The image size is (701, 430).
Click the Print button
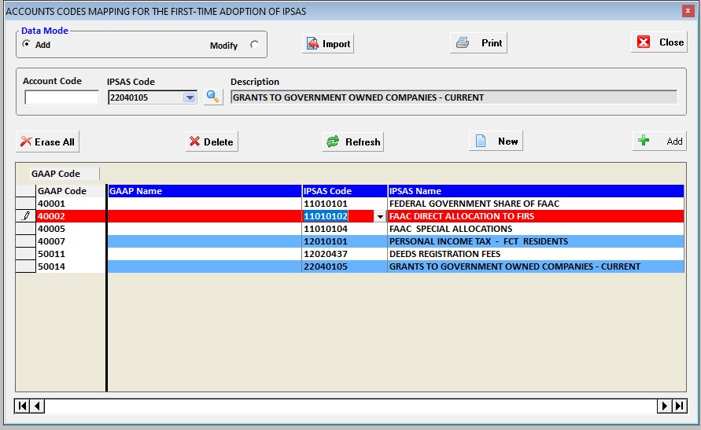(x=478, y=43)
